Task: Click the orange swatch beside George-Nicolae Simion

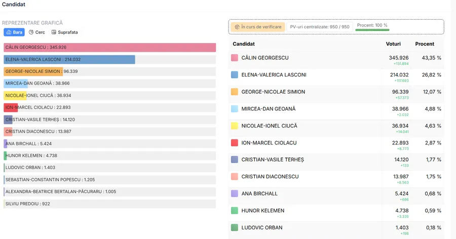Action: 235,92
